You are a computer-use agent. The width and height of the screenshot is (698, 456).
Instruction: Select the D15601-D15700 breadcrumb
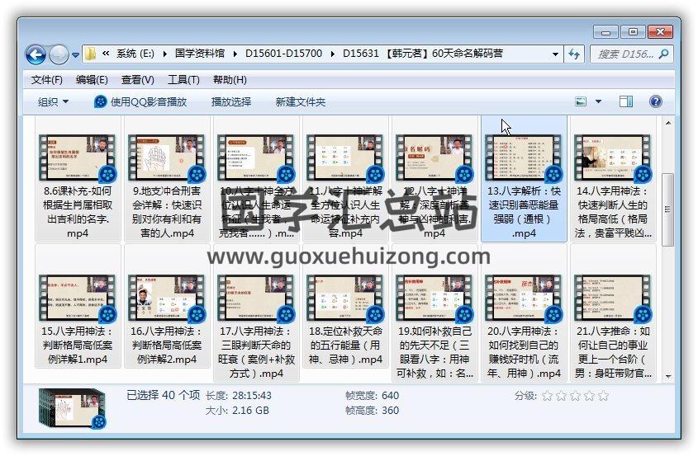(283, 54)
